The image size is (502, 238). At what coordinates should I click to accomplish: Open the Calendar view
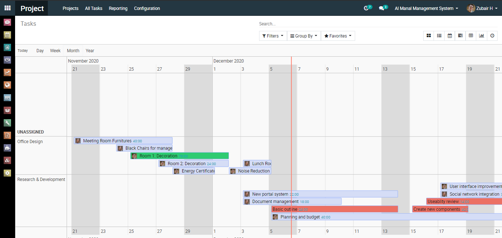coord(450,36)
